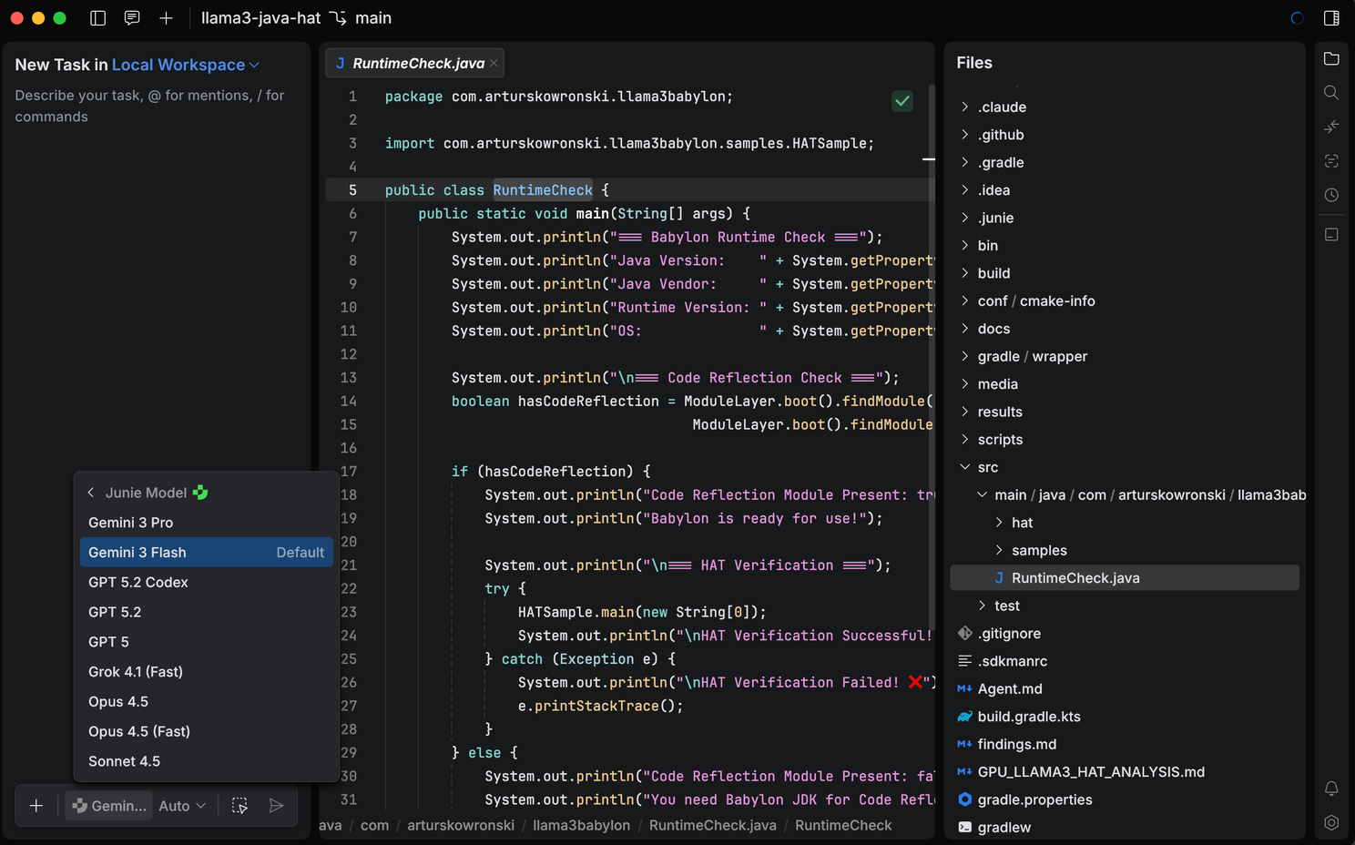Choose Opus 4.5 from model list
The width and height of the screenshot is (1355, 845).
pyautogui.click(x=118, y=702)
